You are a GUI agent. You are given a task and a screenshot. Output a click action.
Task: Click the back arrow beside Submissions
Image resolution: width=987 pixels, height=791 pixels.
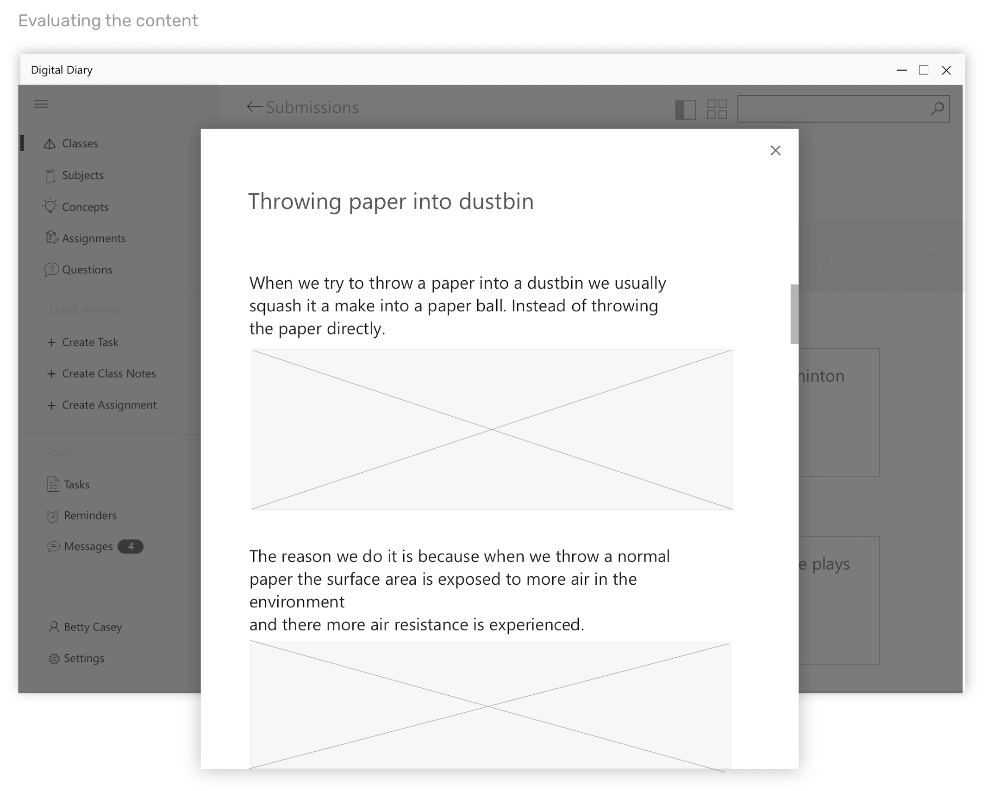[254, 107]
